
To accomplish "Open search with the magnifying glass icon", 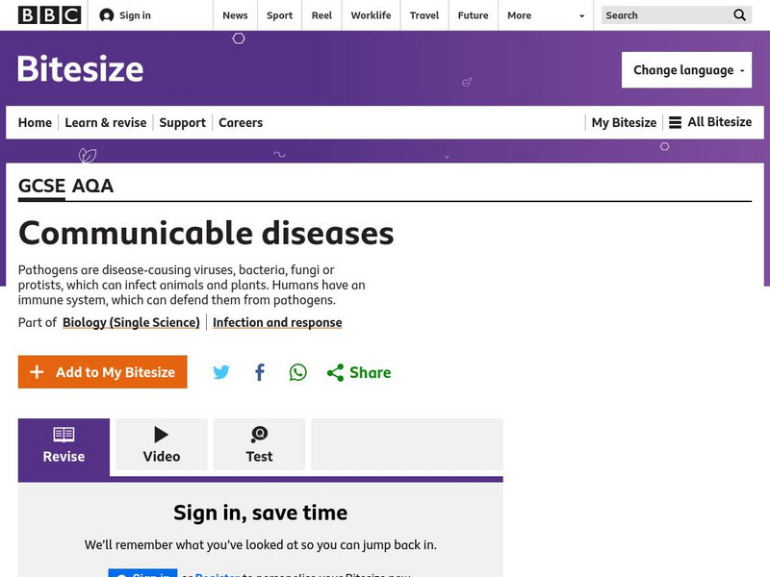I will [x=739, y=15].
